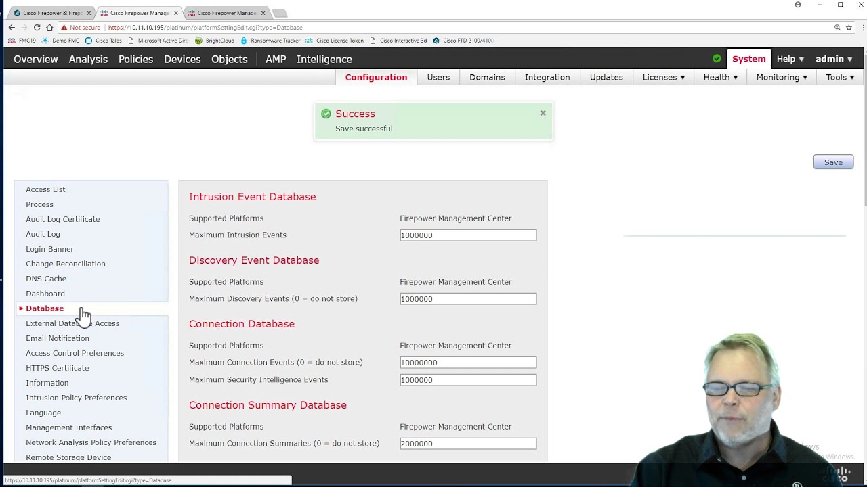Click the green health status icon
Viewport: 867px width, 487px height.
(x=717, y=59)
